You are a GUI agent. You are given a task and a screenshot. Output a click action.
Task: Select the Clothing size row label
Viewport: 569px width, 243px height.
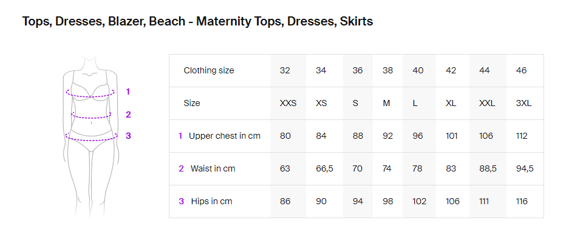(209, 71)
